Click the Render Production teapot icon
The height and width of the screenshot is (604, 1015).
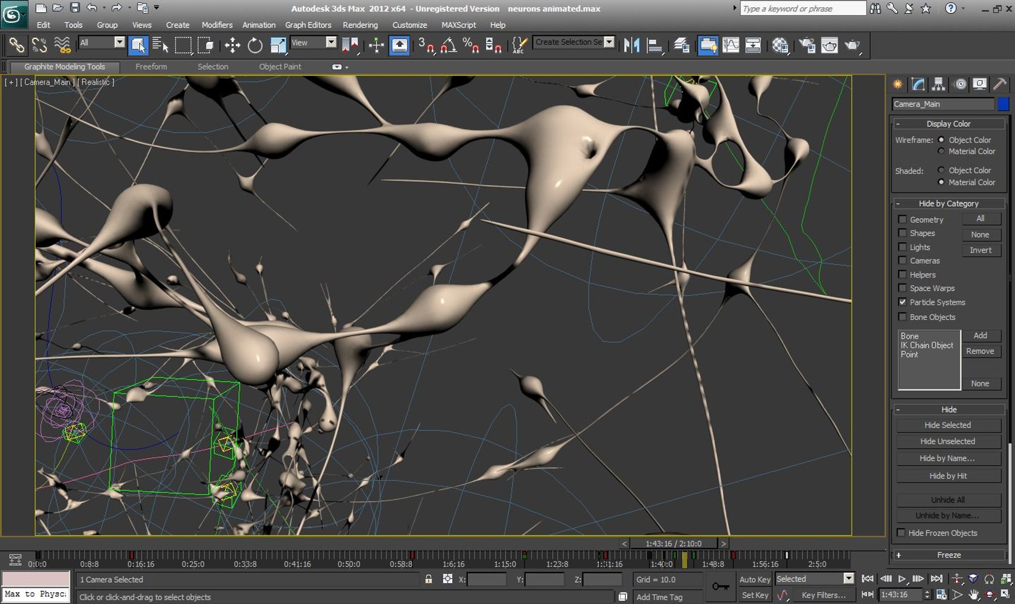pyautogui.click(x=852, y=45)
